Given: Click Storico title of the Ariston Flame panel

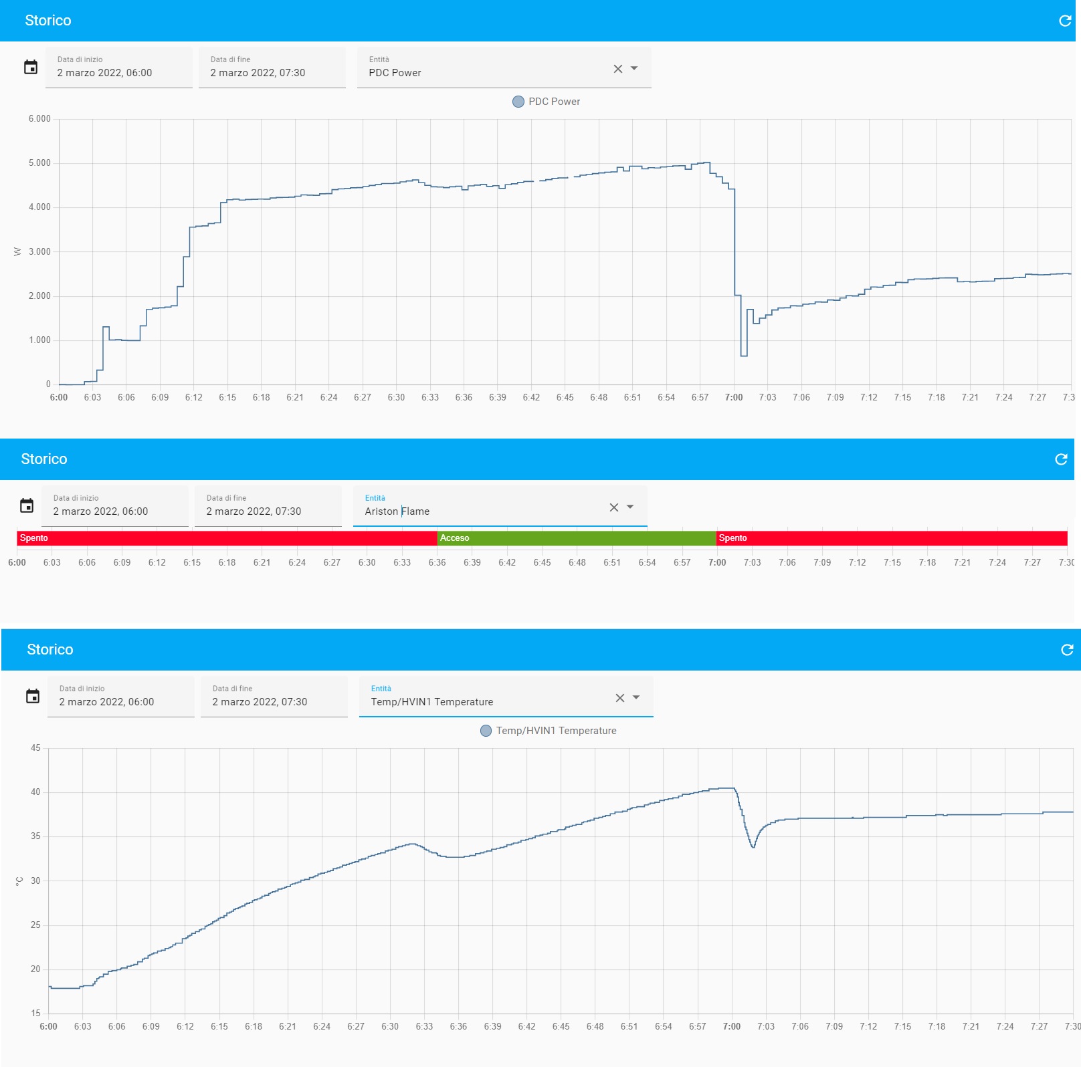Looking at the screenshot, I should 44,459.
